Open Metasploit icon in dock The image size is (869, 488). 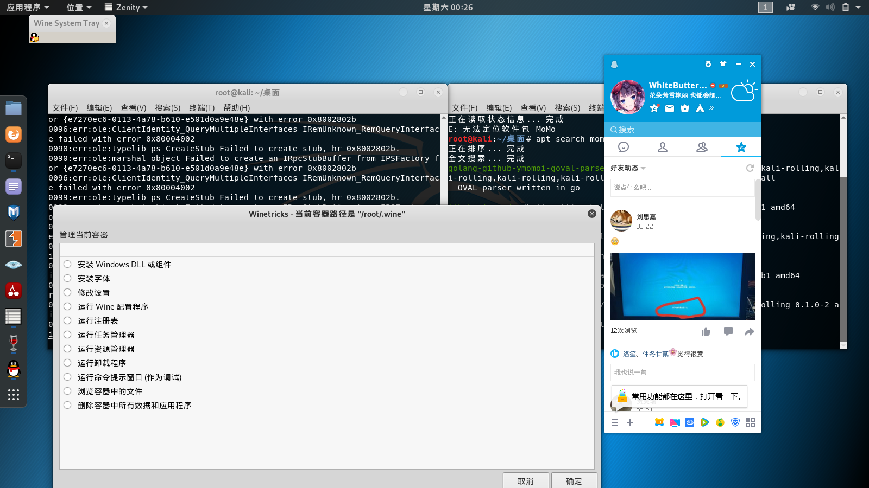(14, 212)
